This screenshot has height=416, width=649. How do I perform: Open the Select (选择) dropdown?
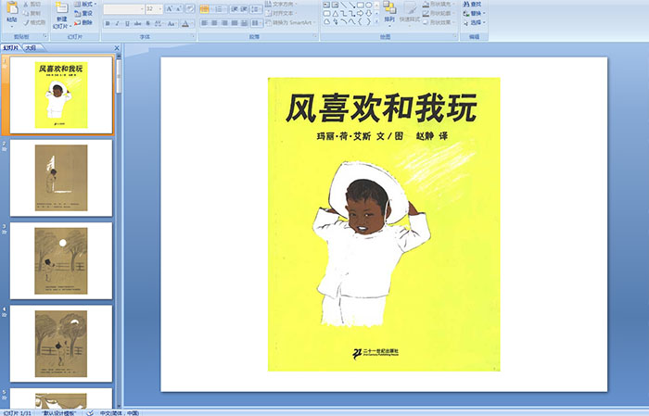pyautogui.click(x=475, y=22)
